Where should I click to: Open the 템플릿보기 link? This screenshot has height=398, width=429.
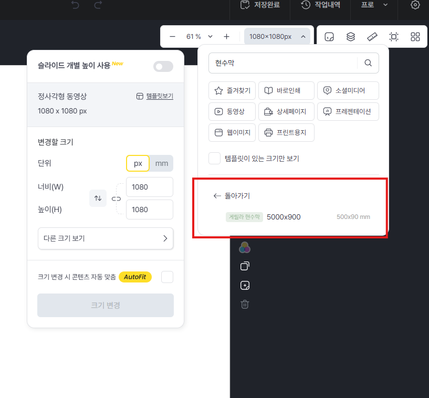tap(155, 96)
